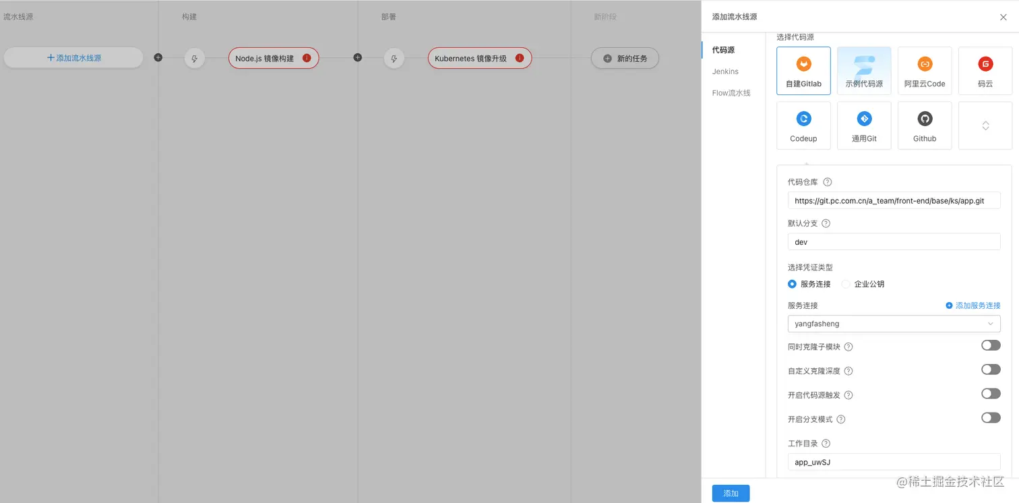This screenshot has width=1019, height=503.
Task: Click the 代码仓库 URL input field
Action: (894, 200)
